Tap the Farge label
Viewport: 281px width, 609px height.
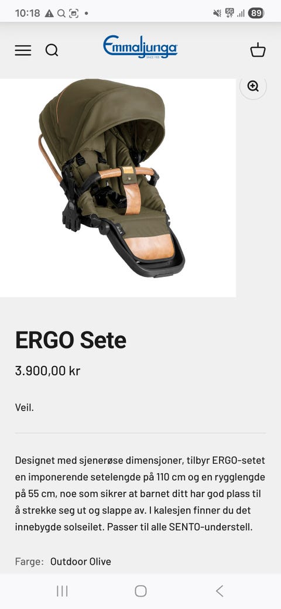(x=29, y=562)
